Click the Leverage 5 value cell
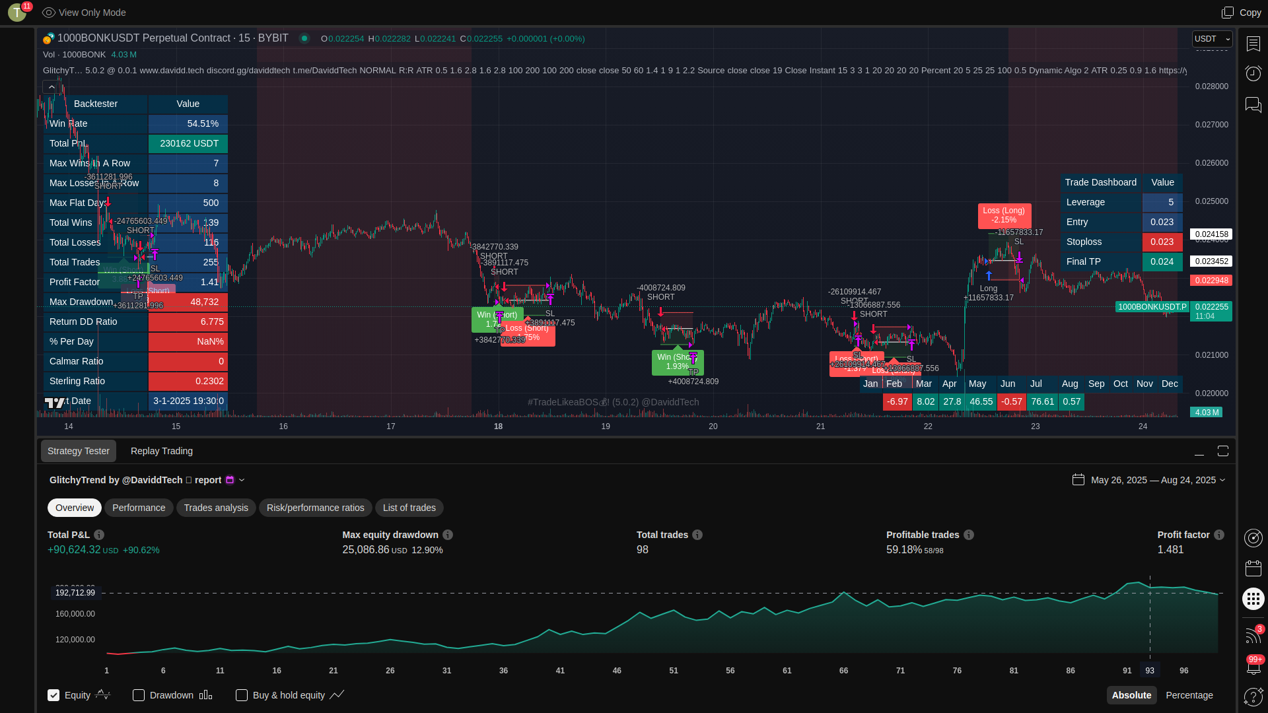This screenshot has width=1268, height=713. point(1162,202)
